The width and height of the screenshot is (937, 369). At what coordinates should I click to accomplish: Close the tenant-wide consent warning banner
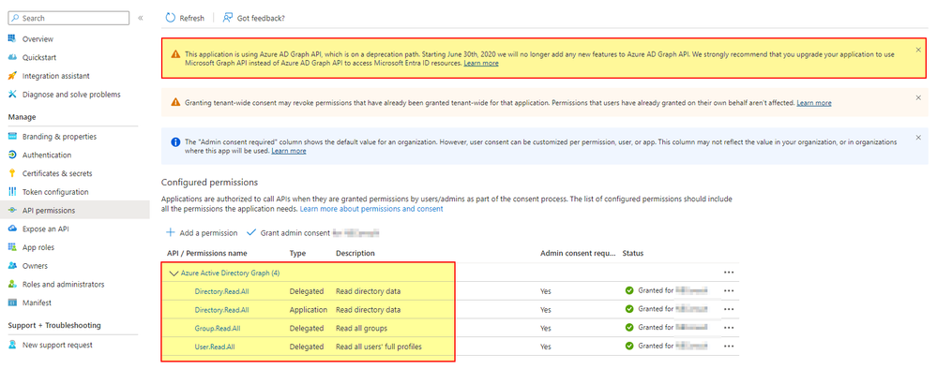(x=918, y=97)
